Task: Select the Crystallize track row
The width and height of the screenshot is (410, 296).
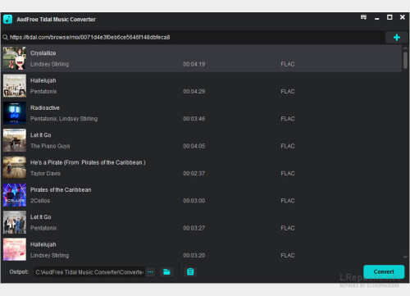Action: coord(202,58)
